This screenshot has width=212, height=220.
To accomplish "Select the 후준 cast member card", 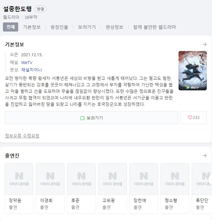I will 81,188.
